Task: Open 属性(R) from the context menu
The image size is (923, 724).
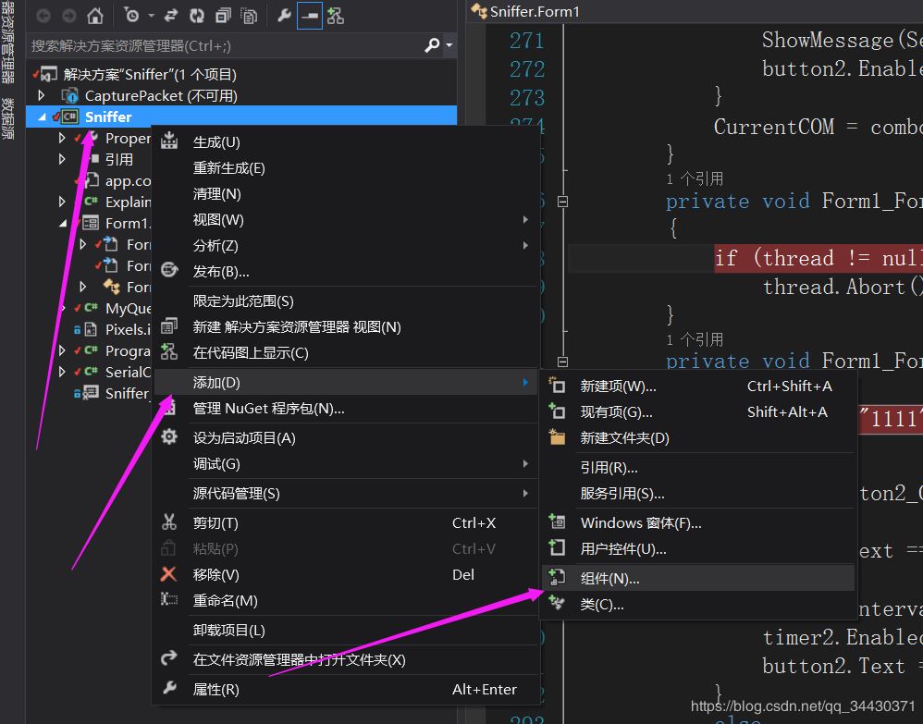Action: (x=346, y=689)
